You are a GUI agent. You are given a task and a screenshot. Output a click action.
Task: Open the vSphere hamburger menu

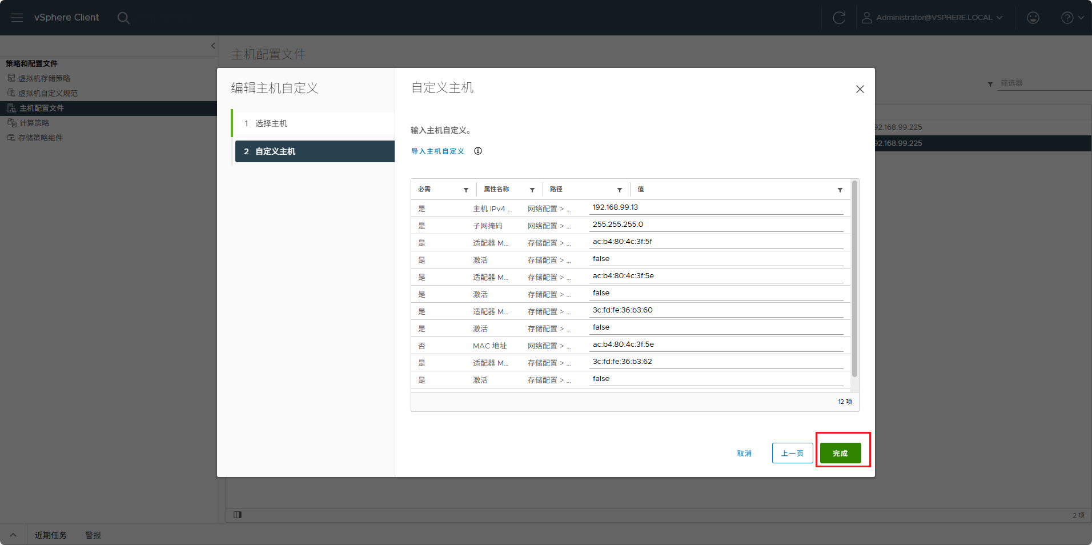pyautogui.click(x=17, y=18)
